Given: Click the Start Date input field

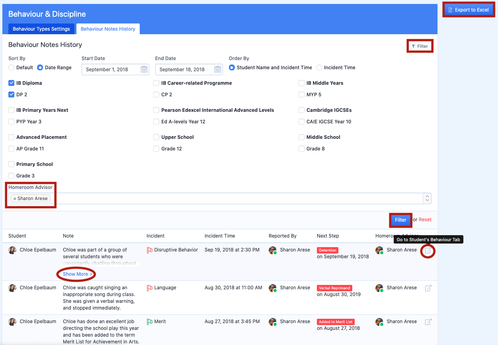Looking at the screenshot, I should coord(111,69).
